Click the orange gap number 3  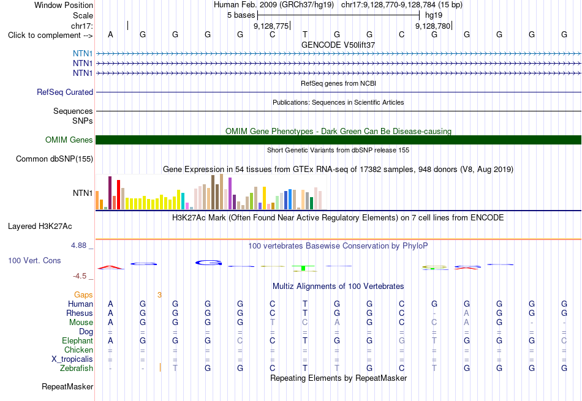click(x=159, y=295)
